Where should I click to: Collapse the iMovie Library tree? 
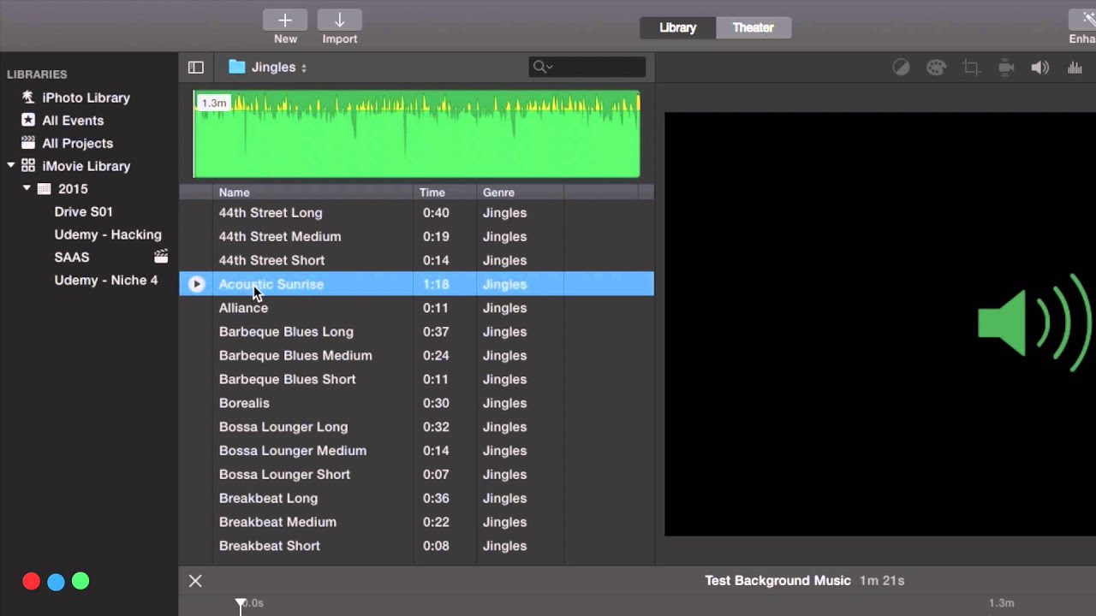(x=11, y=165)
